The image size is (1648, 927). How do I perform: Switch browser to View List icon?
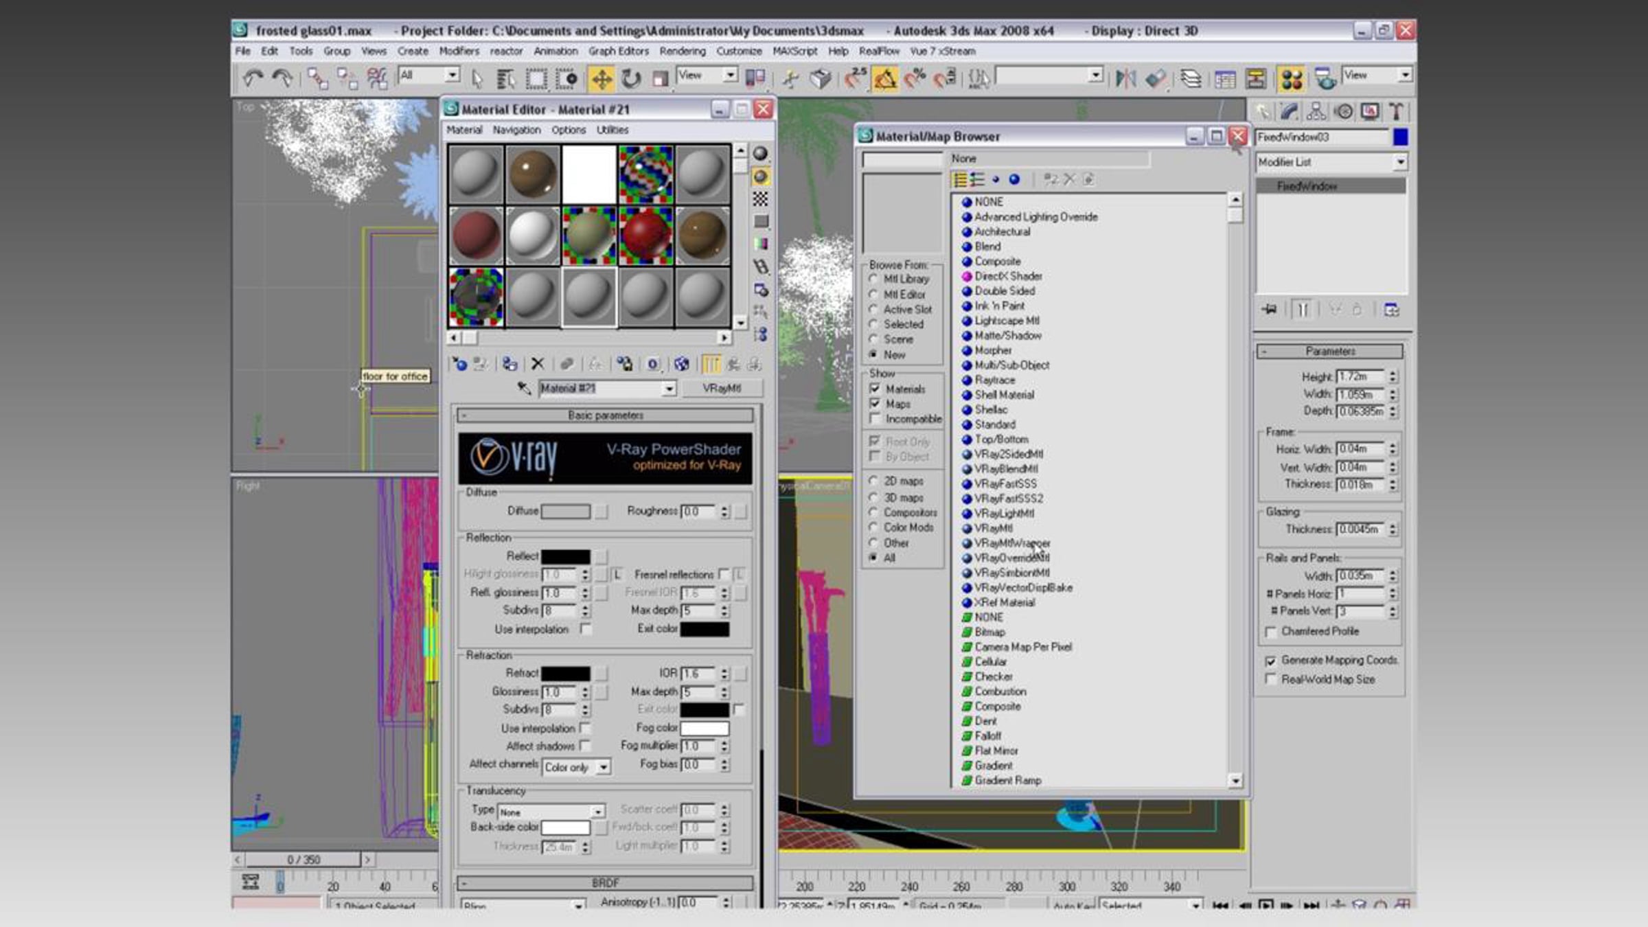tap(959, 180)
